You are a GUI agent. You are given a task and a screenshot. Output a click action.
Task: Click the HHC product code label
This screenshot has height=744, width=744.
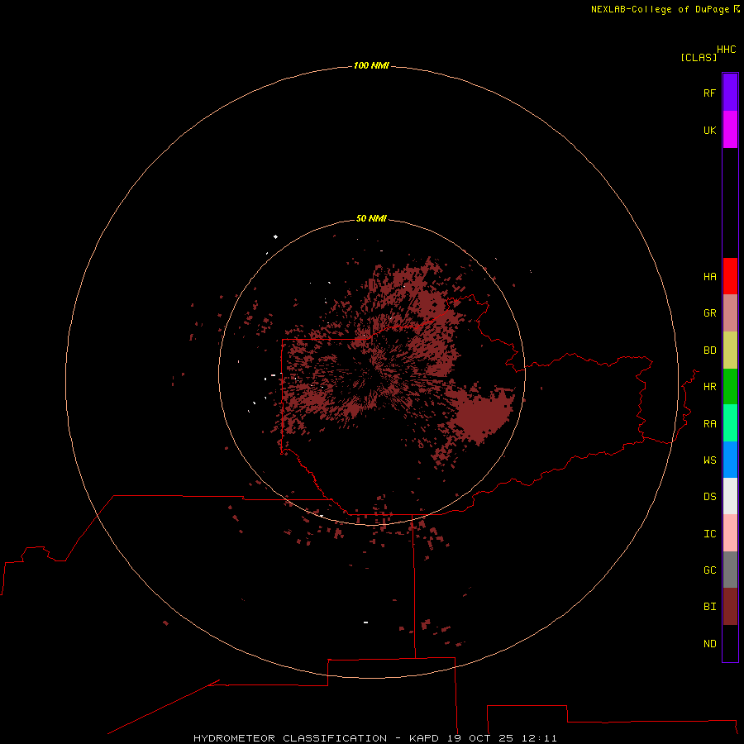pyautogui.click(x=726, y=50)
